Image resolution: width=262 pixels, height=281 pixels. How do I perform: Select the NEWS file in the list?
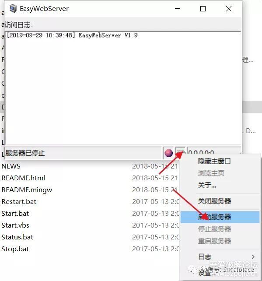point(11,166)
